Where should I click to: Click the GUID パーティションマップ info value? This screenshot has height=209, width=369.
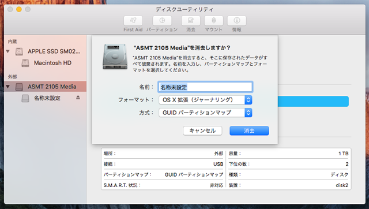(194, 175)
